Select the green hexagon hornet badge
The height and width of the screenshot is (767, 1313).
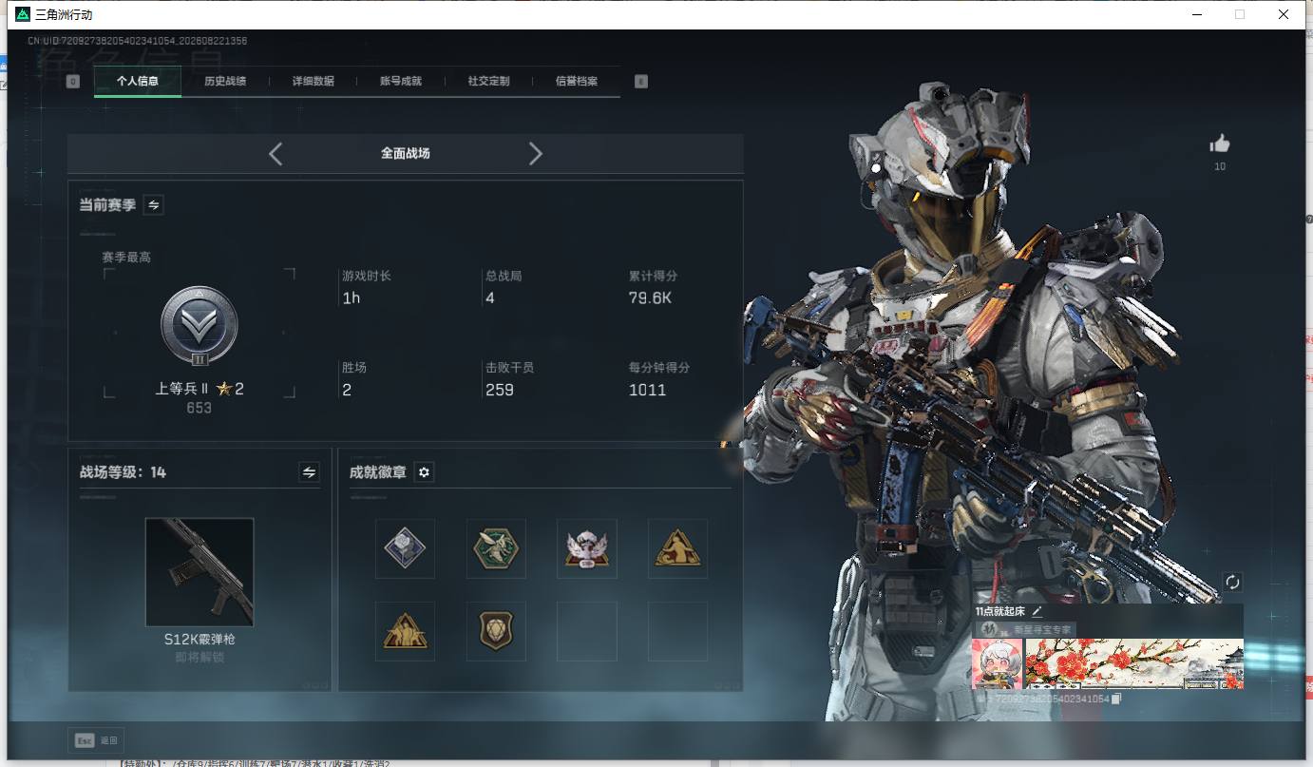coord(496,548)
